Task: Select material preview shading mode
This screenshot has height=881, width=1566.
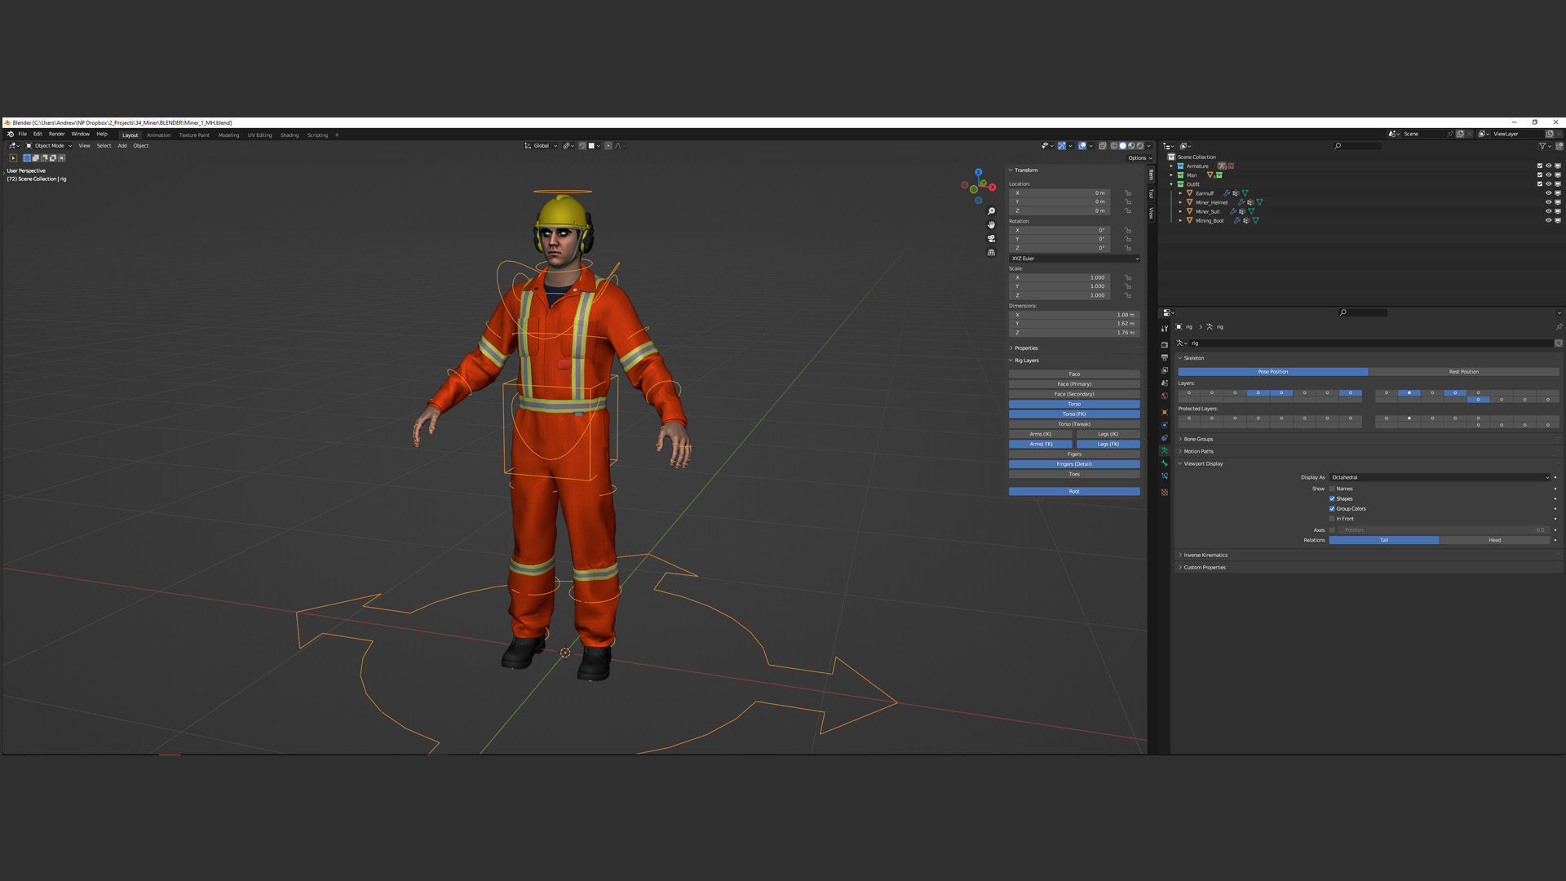Action: pos(1131,146)
